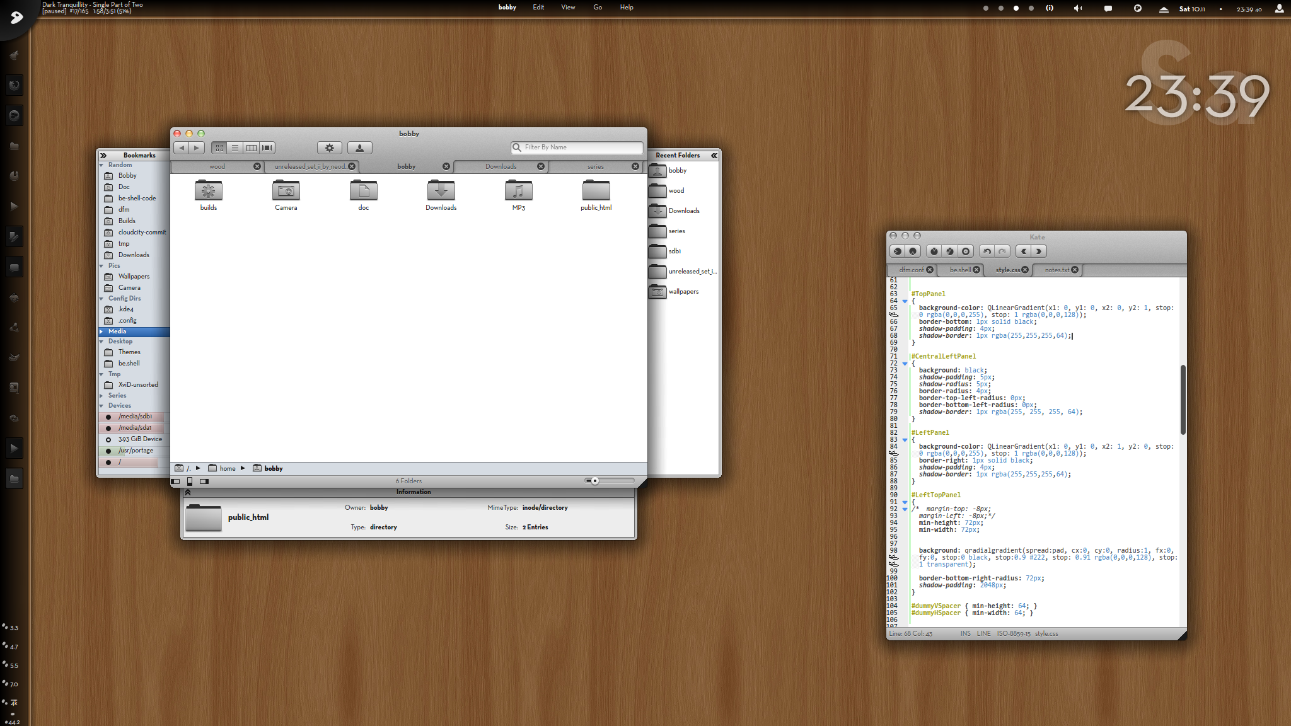Open the MP3 folder icon
This screenshot has height=726, width=1291.
[x=518, y=190]
